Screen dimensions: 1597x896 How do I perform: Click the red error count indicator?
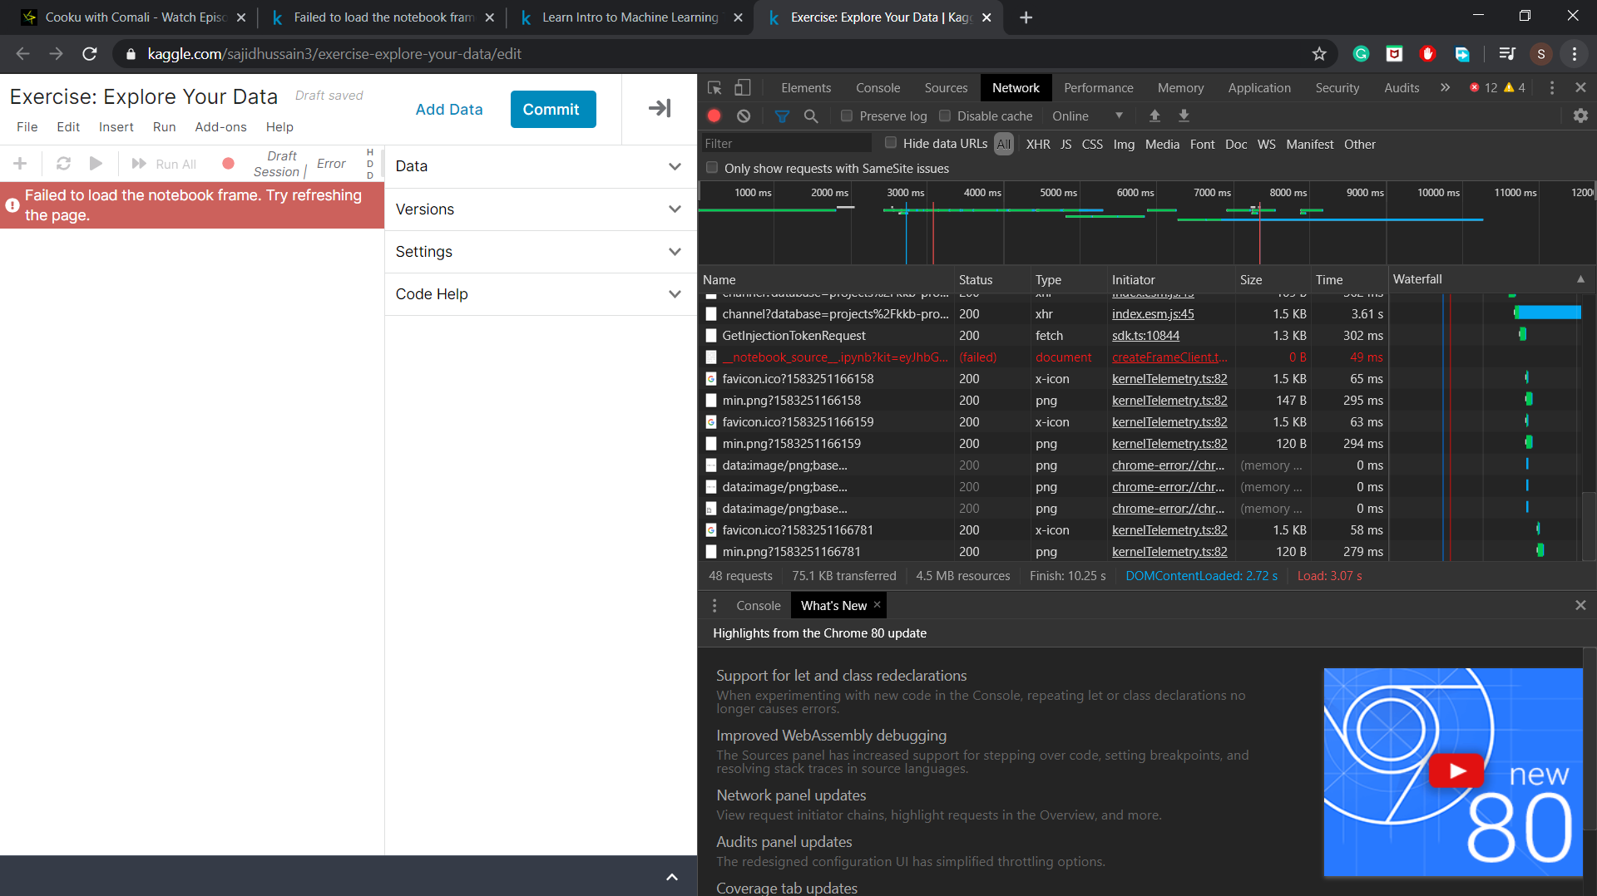click(x=1483, y=87)
